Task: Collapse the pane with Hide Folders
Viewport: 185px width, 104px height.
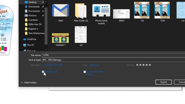Action: pos(29,83)
